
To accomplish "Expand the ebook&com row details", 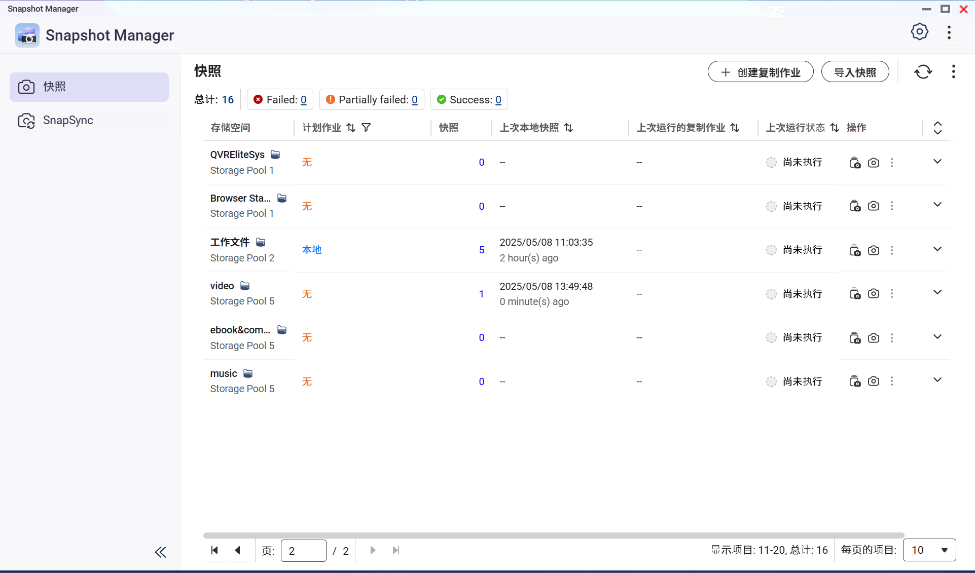I will point(937,337).
